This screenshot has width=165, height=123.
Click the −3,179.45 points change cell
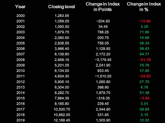(103, 60)
